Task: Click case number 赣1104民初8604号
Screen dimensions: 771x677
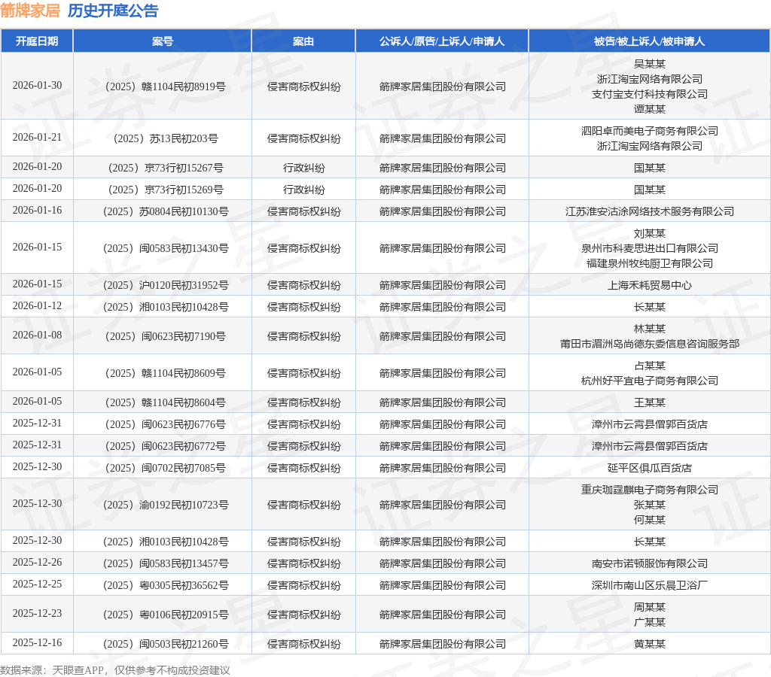Action: (165, 402)
